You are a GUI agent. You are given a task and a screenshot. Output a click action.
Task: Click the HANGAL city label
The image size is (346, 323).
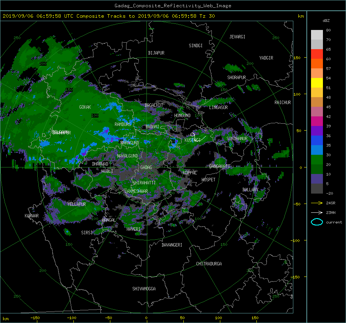108,220
